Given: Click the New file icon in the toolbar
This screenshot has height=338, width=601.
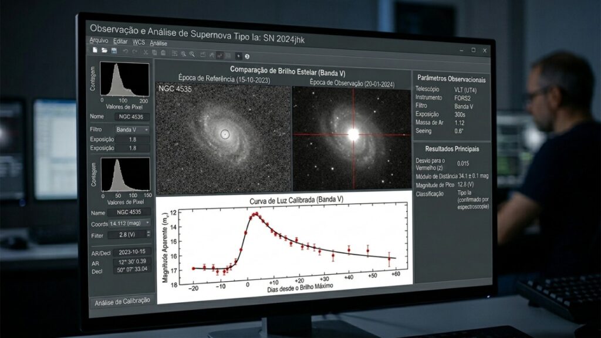Looking at the screenshot, I should [94, 50].
